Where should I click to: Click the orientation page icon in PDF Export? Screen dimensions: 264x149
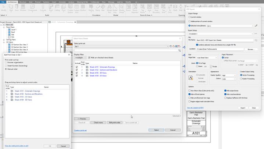191,78
